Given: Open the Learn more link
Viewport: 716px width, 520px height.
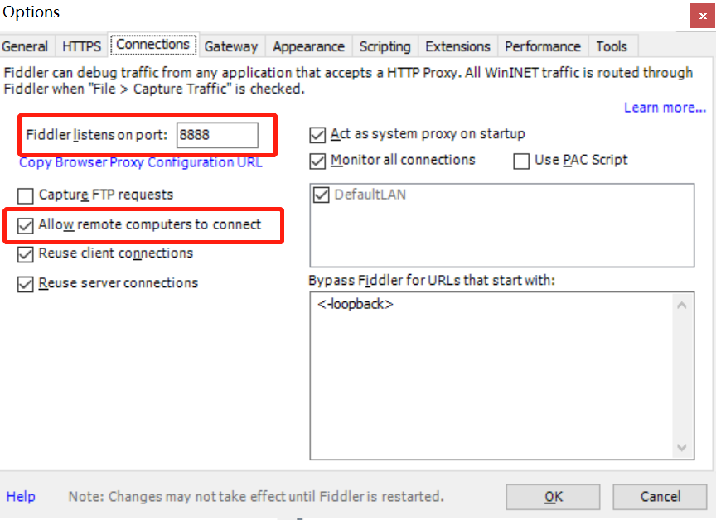Looking at the screenshot, I should point(665,108).
